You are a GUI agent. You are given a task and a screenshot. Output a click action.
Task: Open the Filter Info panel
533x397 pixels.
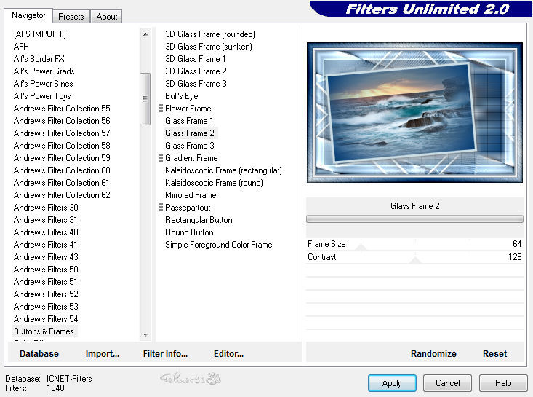[165, 353]
